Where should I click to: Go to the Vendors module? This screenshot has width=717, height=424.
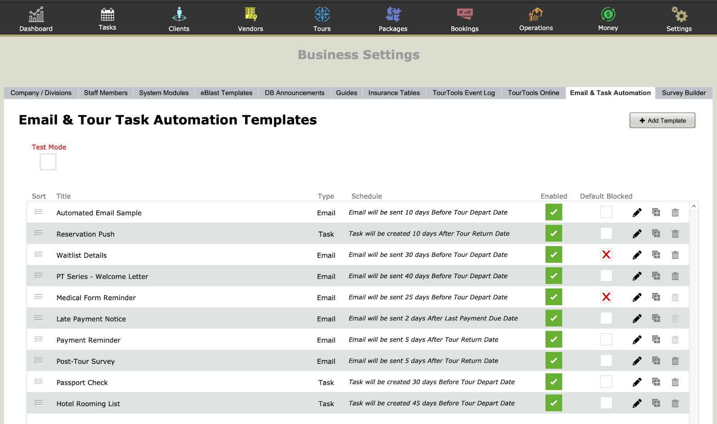coord(251,20)
